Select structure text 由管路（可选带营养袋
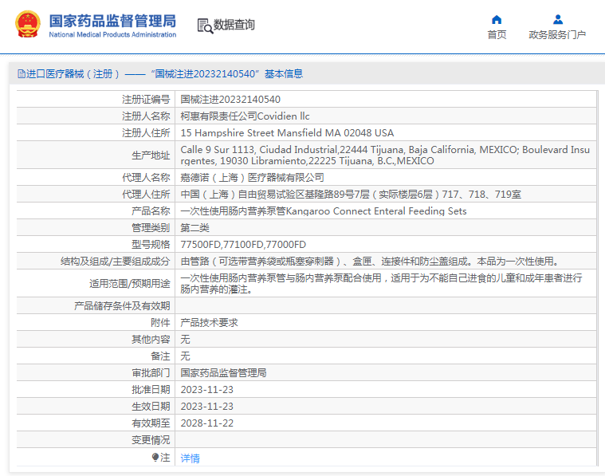This screenshot has height=476, width=605. [370, 262]
